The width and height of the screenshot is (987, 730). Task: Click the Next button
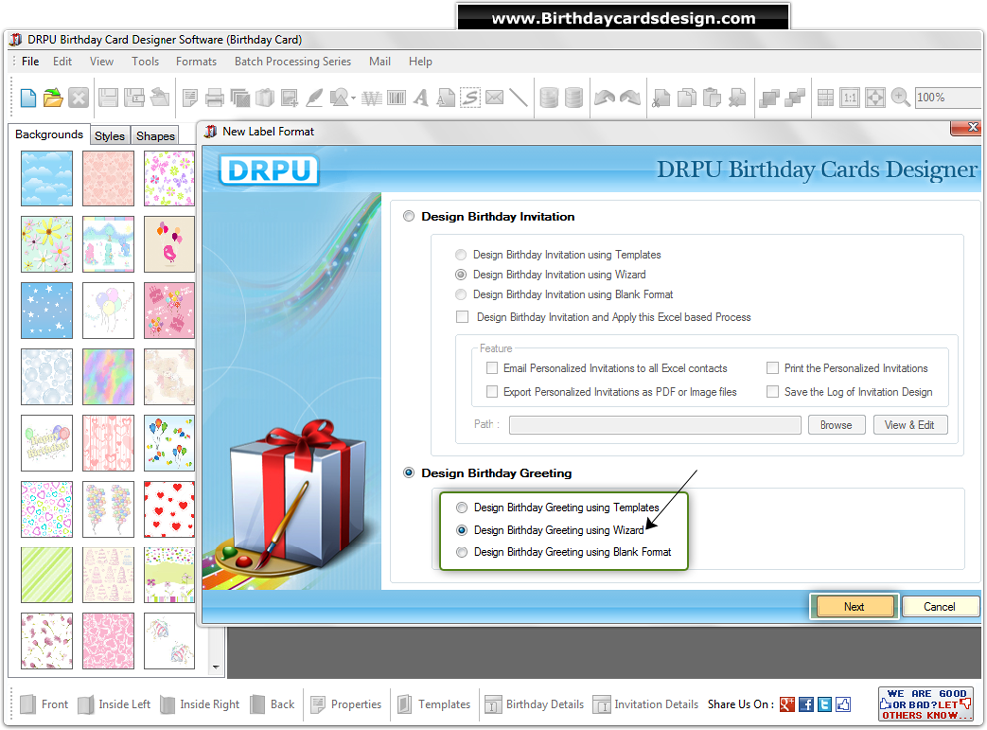click(854, 607)
